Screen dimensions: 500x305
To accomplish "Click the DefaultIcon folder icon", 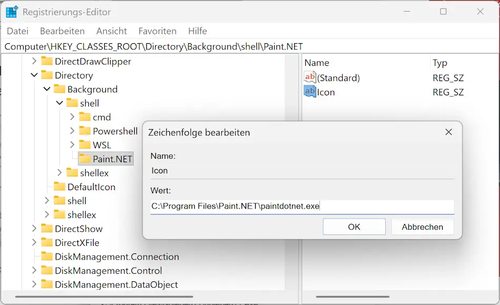I will click(x=59, y=186).
